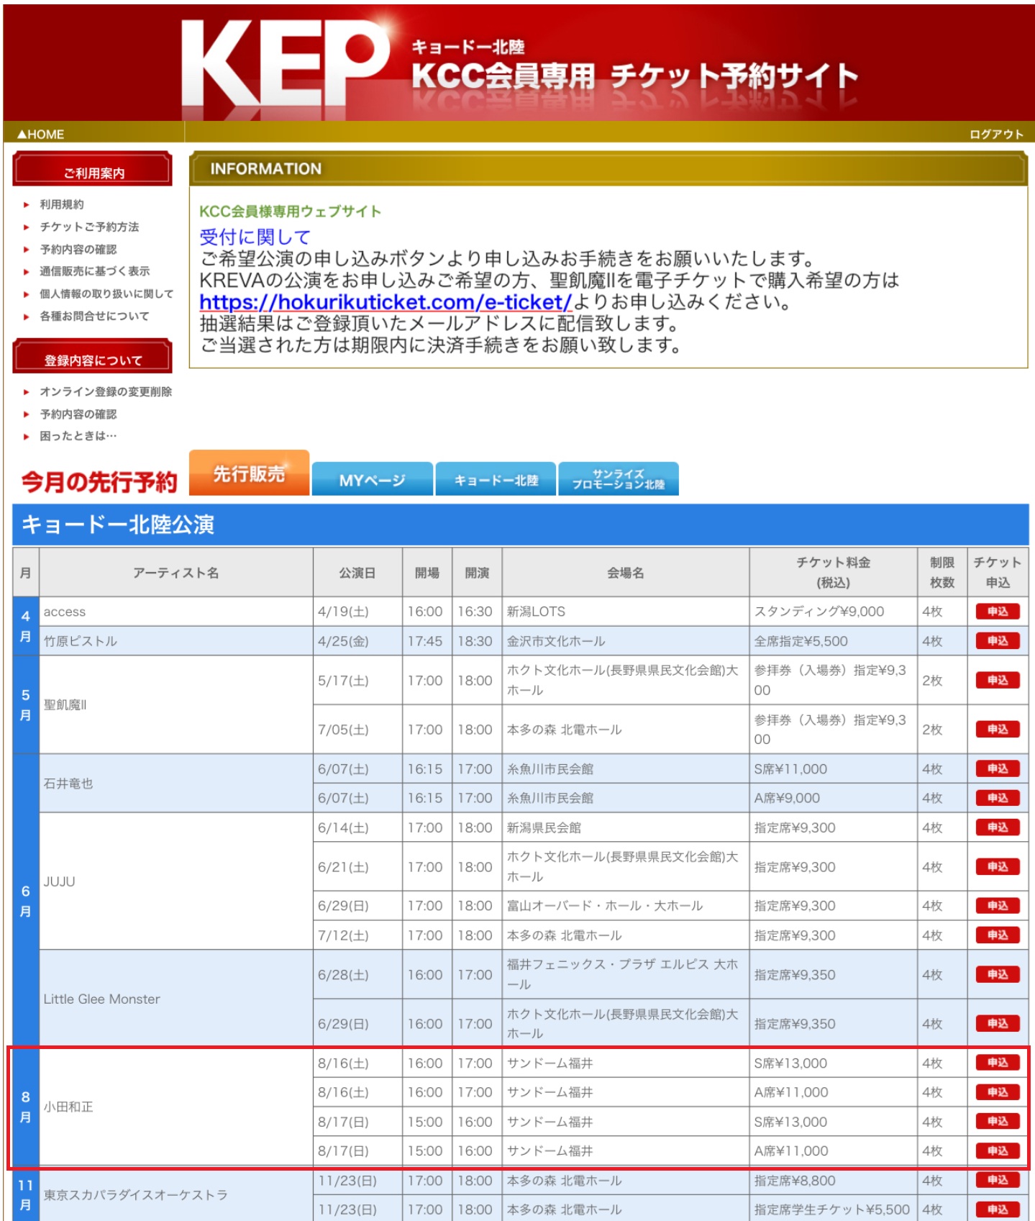Click the 11月 month cell
Image resolution: width=1035 pixels, height=1221 pixels.
pos(26,1194)
